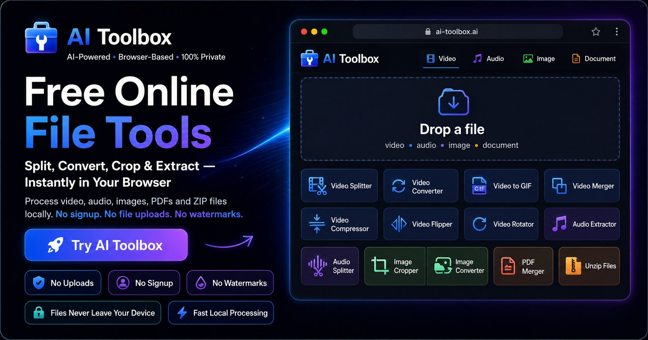Click the No Watermarks badge
This screenshot has width=648, height=340.
[x=230, y=283]
